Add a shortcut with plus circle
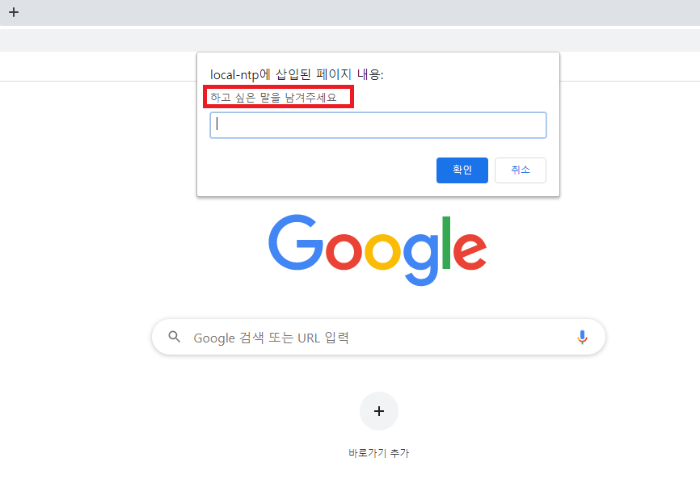The height and width of the screenshot is (504, 700). [379, 411]
